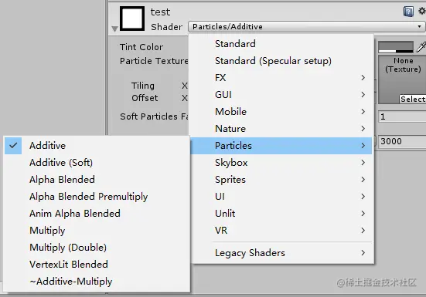This screenshot has width=426, height=297.
Task: Expand the Mobile shader submenu
Action: pos(282,112)
